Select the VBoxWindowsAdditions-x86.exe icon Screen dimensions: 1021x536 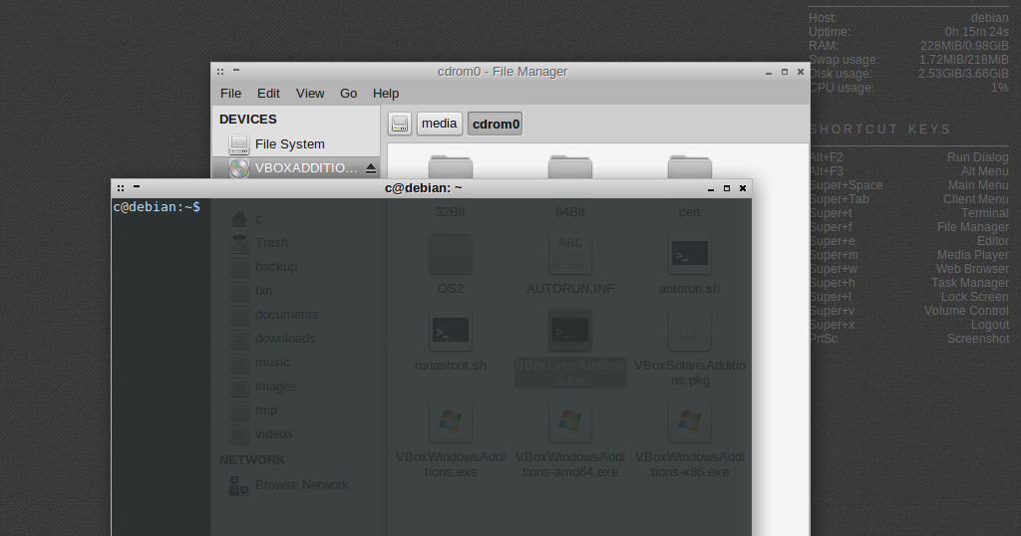point(690,421)
